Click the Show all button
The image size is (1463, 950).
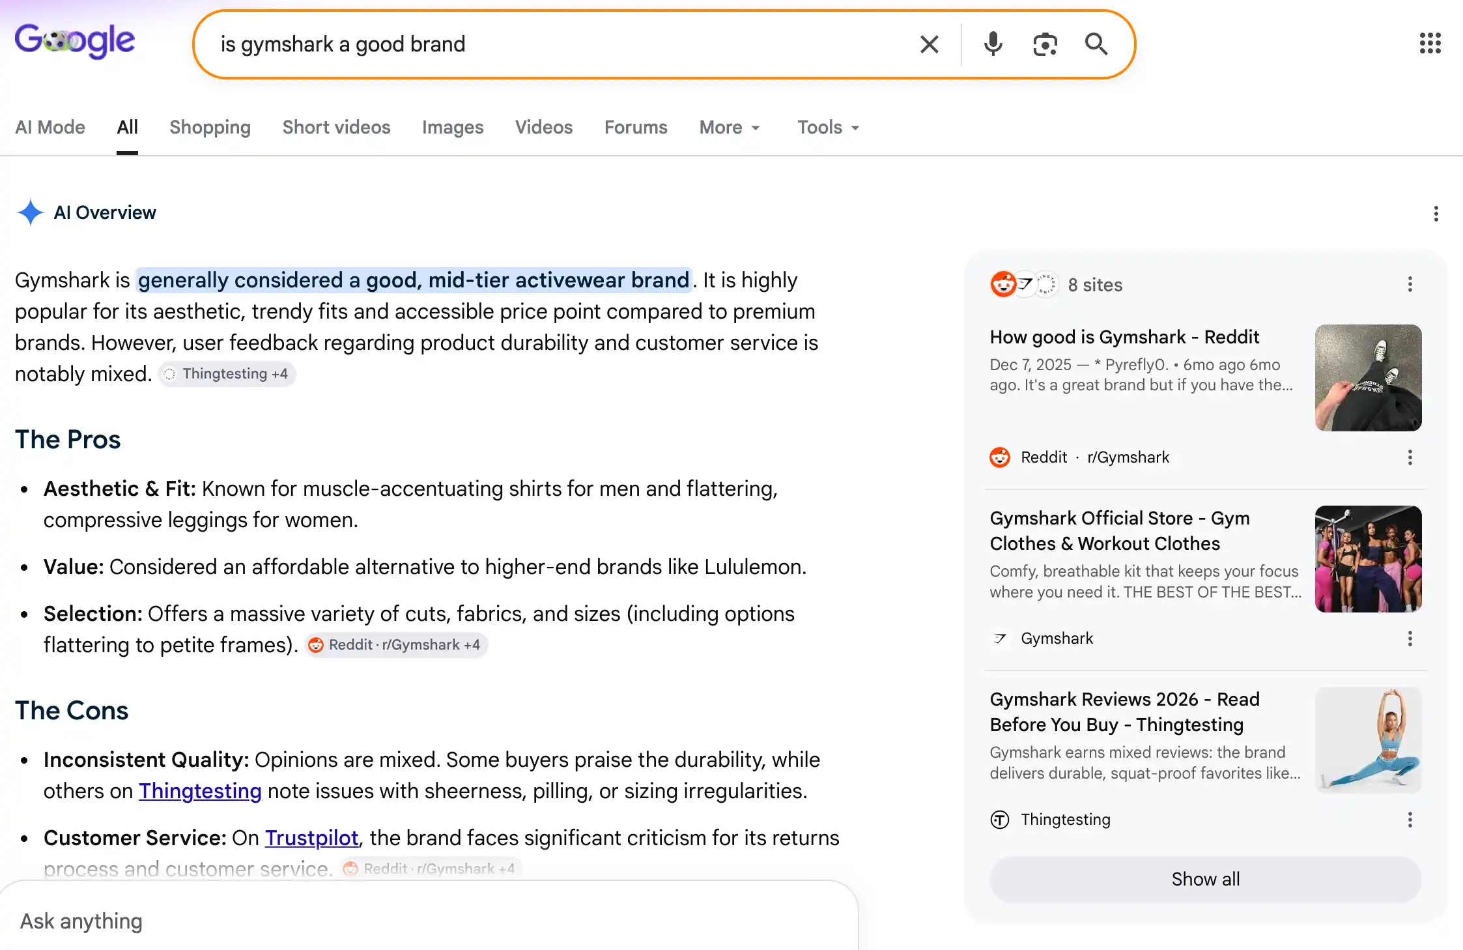1205,879
